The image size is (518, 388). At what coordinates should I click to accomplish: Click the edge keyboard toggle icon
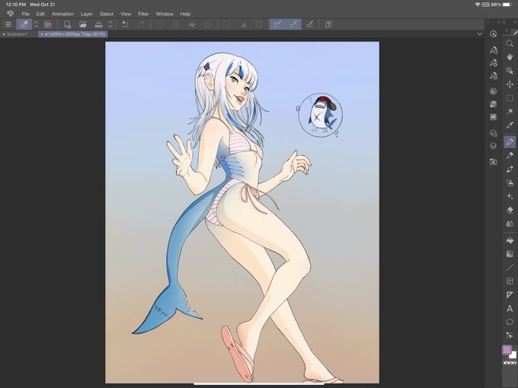24,24
